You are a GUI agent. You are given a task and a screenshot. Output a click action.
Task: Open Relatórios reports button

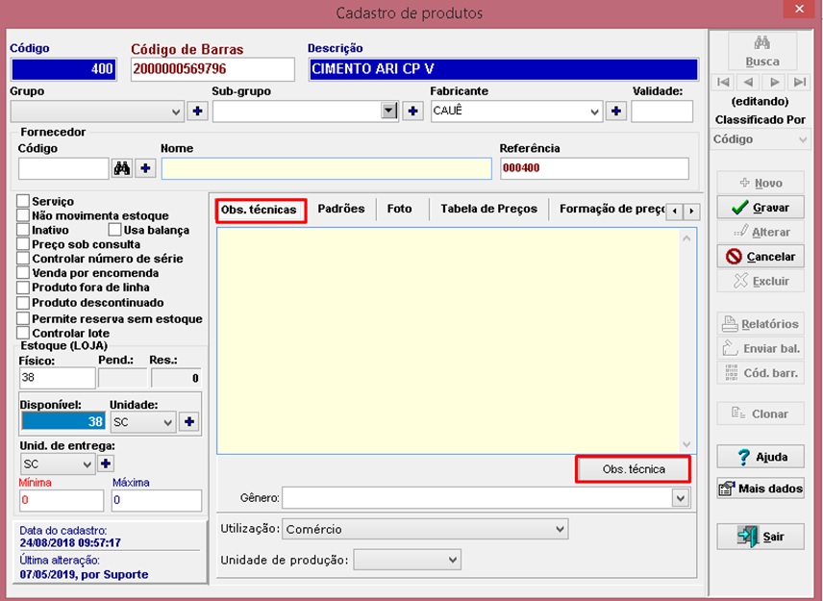761,324
